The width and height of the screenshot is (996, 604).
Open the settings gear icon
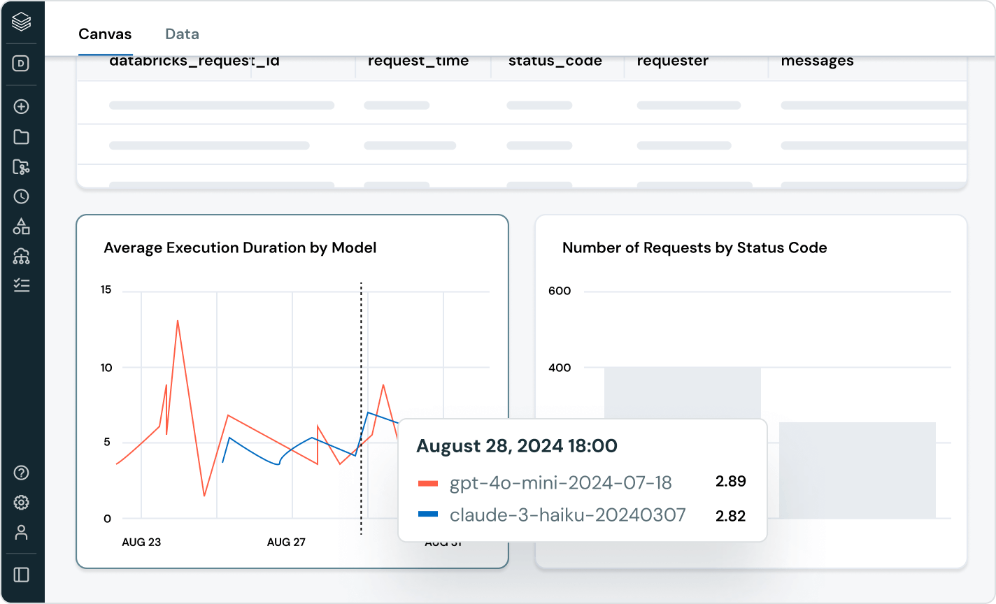click(22, 503)
